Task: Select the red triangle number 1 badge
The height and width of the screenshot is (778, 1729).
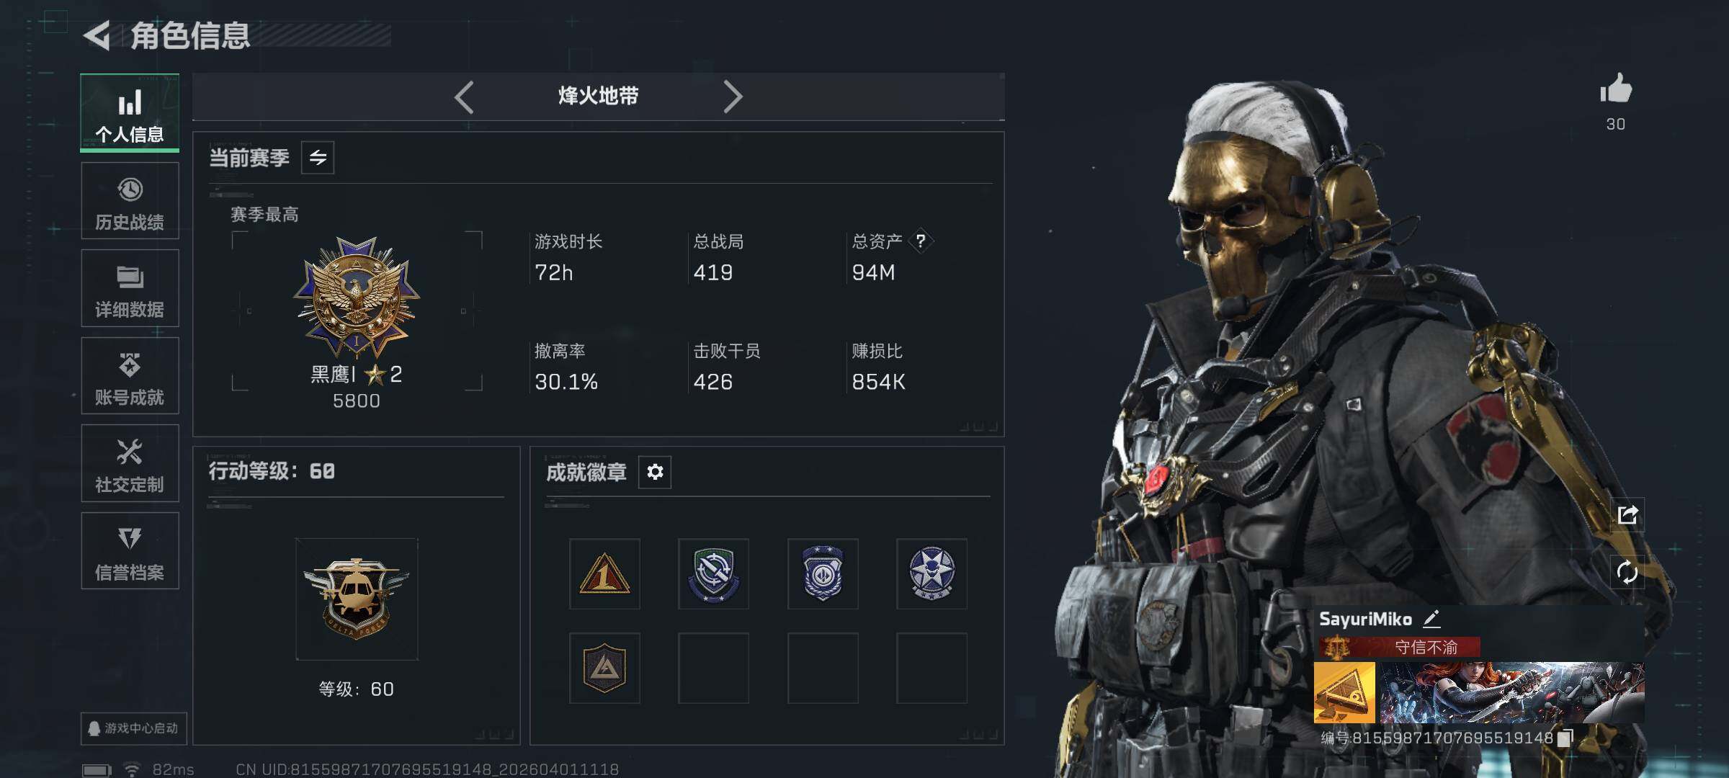Action: [x=604, y=574]
